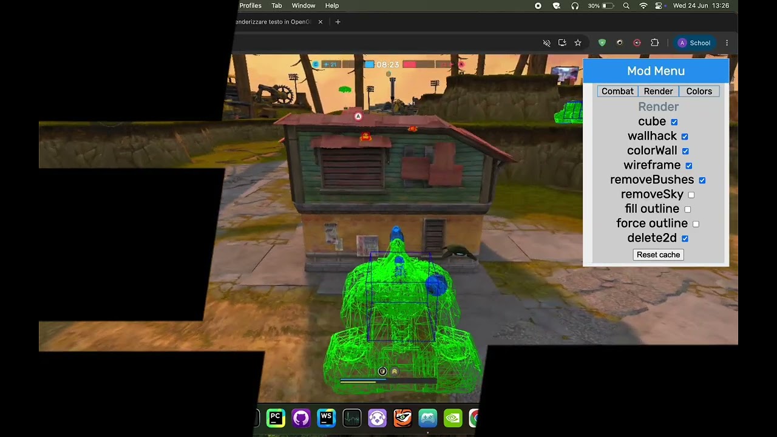Open the headphones menu bar item
The image size is (777, 437).
[x=575, y=5]
